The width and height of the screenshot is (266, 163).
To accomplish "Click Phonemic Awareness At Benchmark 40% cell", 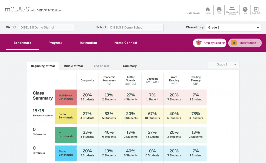I will pyautogui.click(x=109, y=135).
